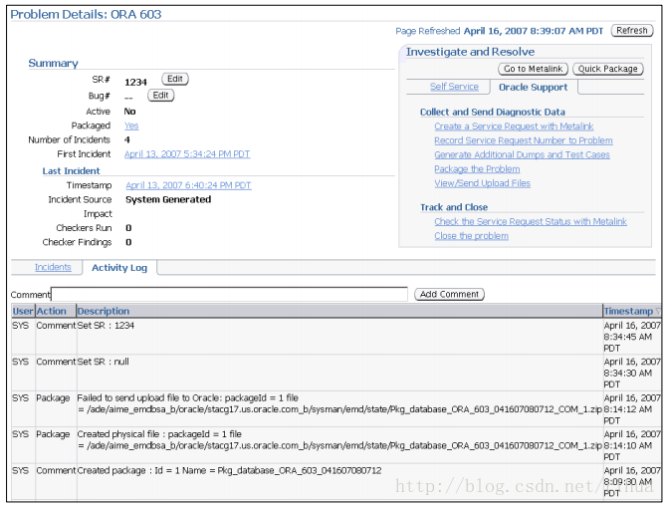Switch to the Incidents tab
This screenshot has height=506, width=665.
point(53,267)
